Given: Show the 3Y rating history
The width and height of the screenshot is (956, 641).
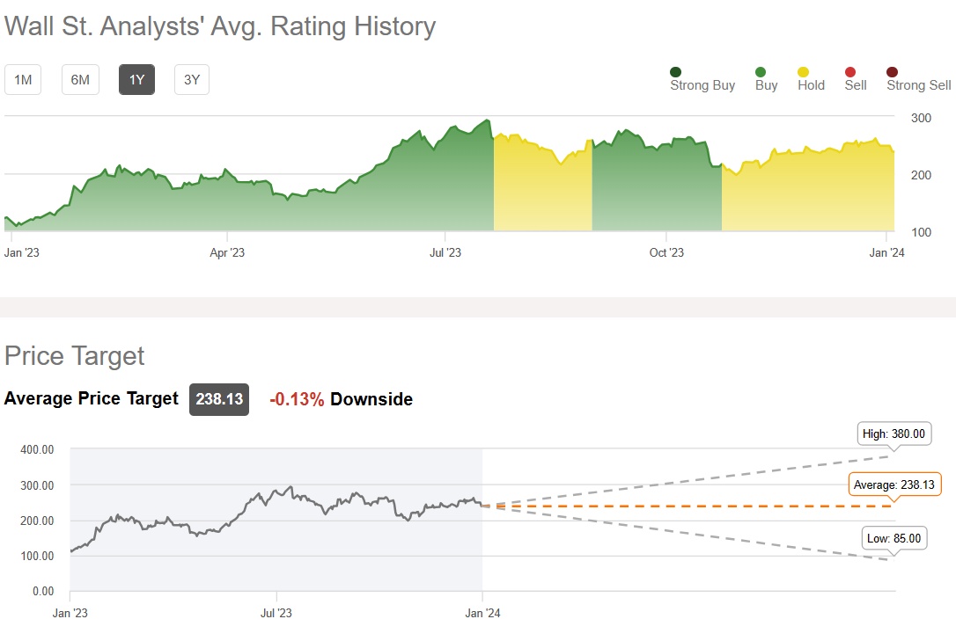Looking at the screenshot, I should 192,80.
